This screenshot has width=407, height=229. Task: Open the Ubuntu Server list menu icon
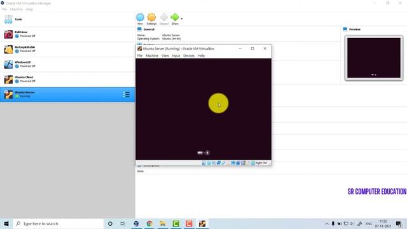pyautogui.click(x=127, y=95)
